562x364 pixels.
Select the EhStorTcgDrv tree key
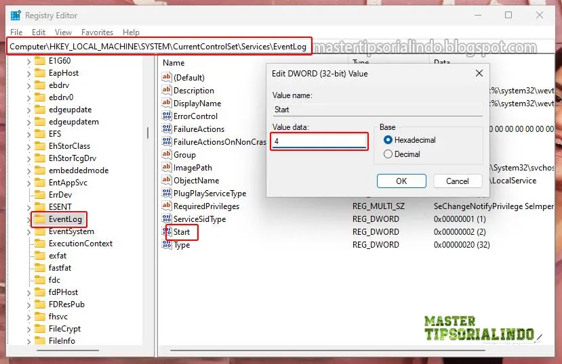coord(73,158)
